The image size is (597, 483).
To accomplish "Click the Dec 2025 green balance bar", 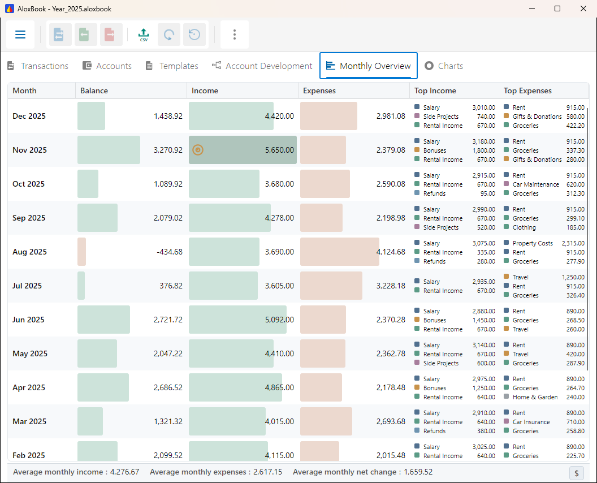I will pos(92,116).
